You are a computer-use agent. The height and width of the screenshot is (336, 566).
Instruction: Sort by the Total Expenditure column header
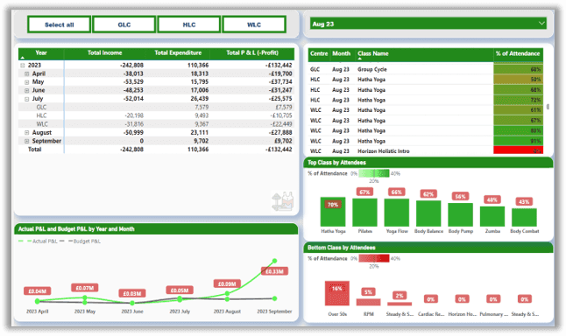coord(178,53)
